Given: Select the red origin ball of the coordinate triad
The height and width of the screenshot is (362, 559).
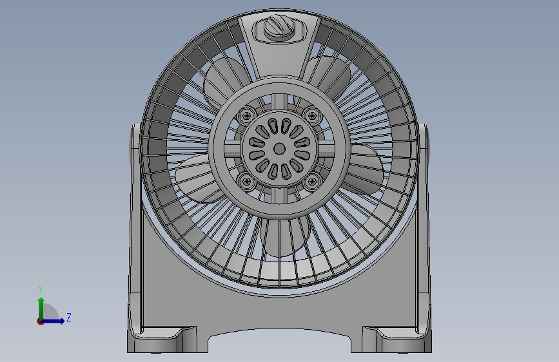Looking at the screenshot, I should click(x=40, y=321).
